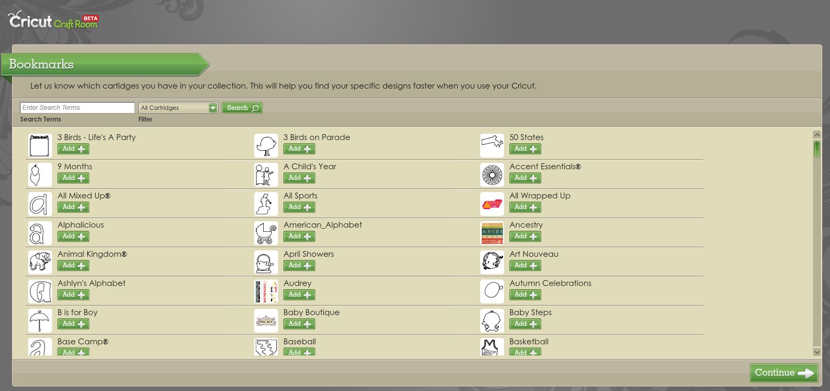Add the Autumn Celebrations cartridge
The image size is (830, 391).
pos(525,295)
